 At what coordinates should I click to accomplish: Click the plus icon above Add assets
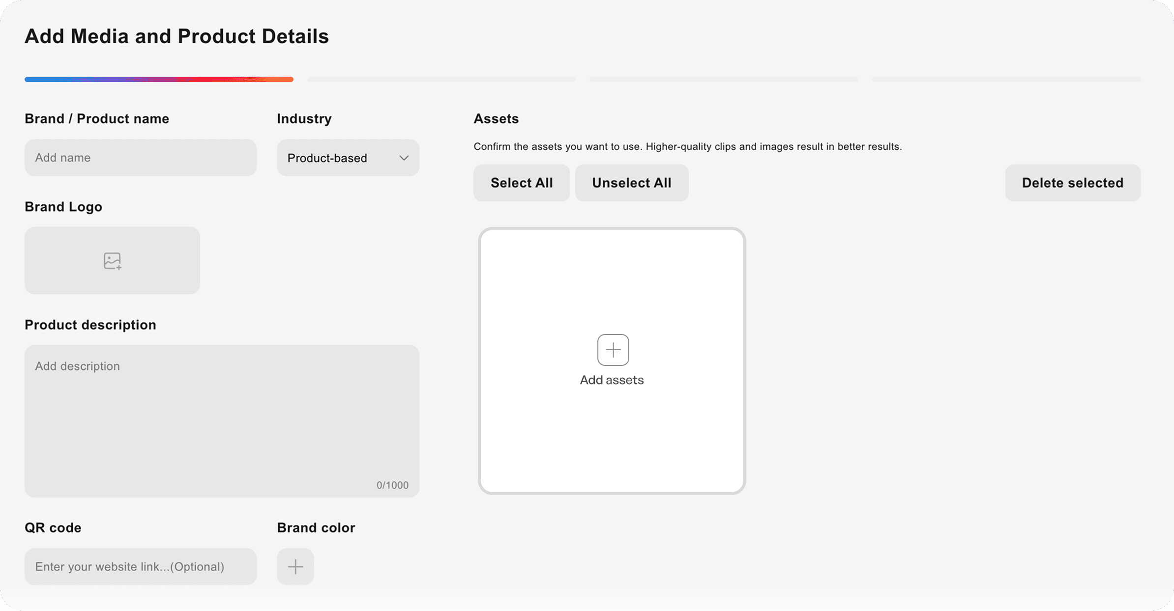pos(613,350)
